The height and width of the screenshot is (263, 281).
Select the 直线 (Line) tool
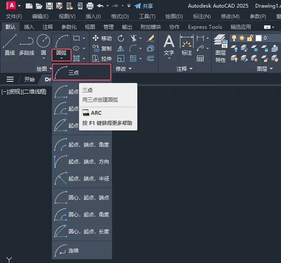click(9, 45)
